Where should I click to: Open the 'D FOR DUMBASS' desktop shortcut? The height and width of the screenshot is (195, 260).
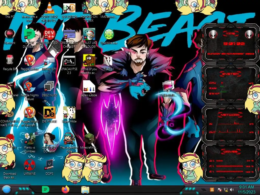(29, 39)
